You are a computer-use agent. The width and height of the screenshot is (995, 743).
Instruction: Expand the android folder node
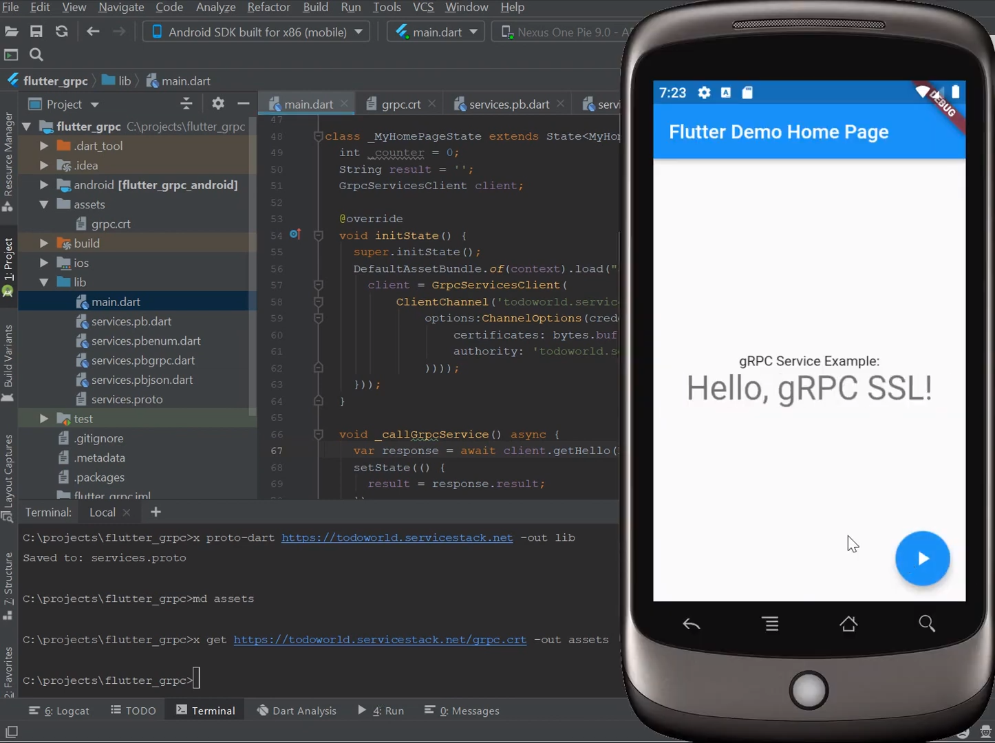coord(44,184)
